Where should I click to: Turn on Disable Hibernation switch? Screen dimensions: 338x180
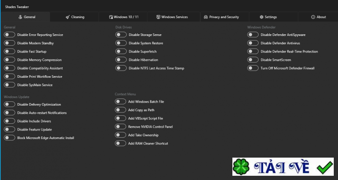(x=121, y=60)
